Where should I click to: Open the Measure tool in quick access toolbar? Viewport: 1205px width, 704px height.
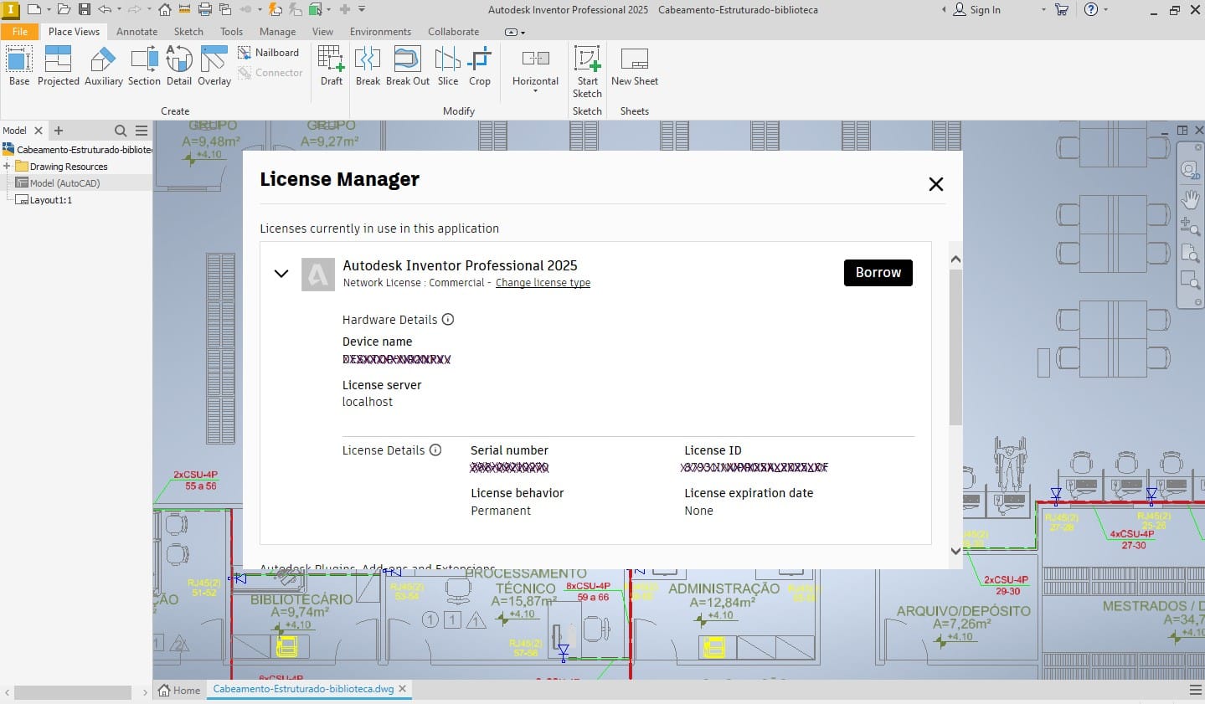coord(184,9)
